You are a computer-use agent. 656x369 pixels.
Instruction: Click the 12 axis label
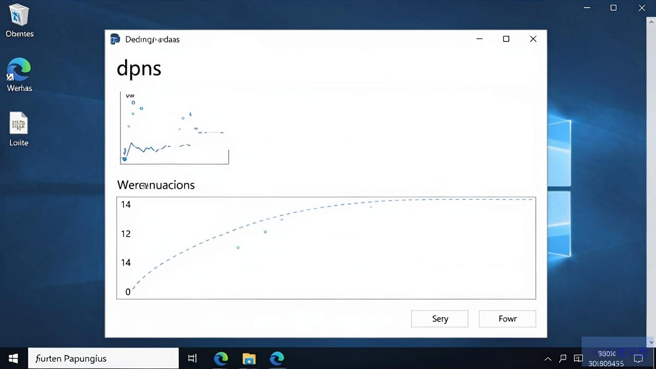(x=126, y=234)
